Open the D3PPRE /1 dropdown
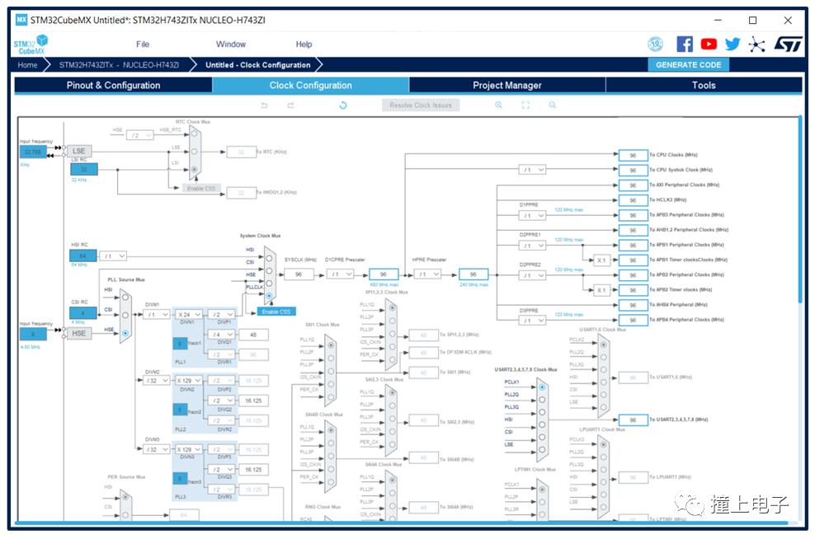Screen dimensions: 815x539 [x=532, y=321]
